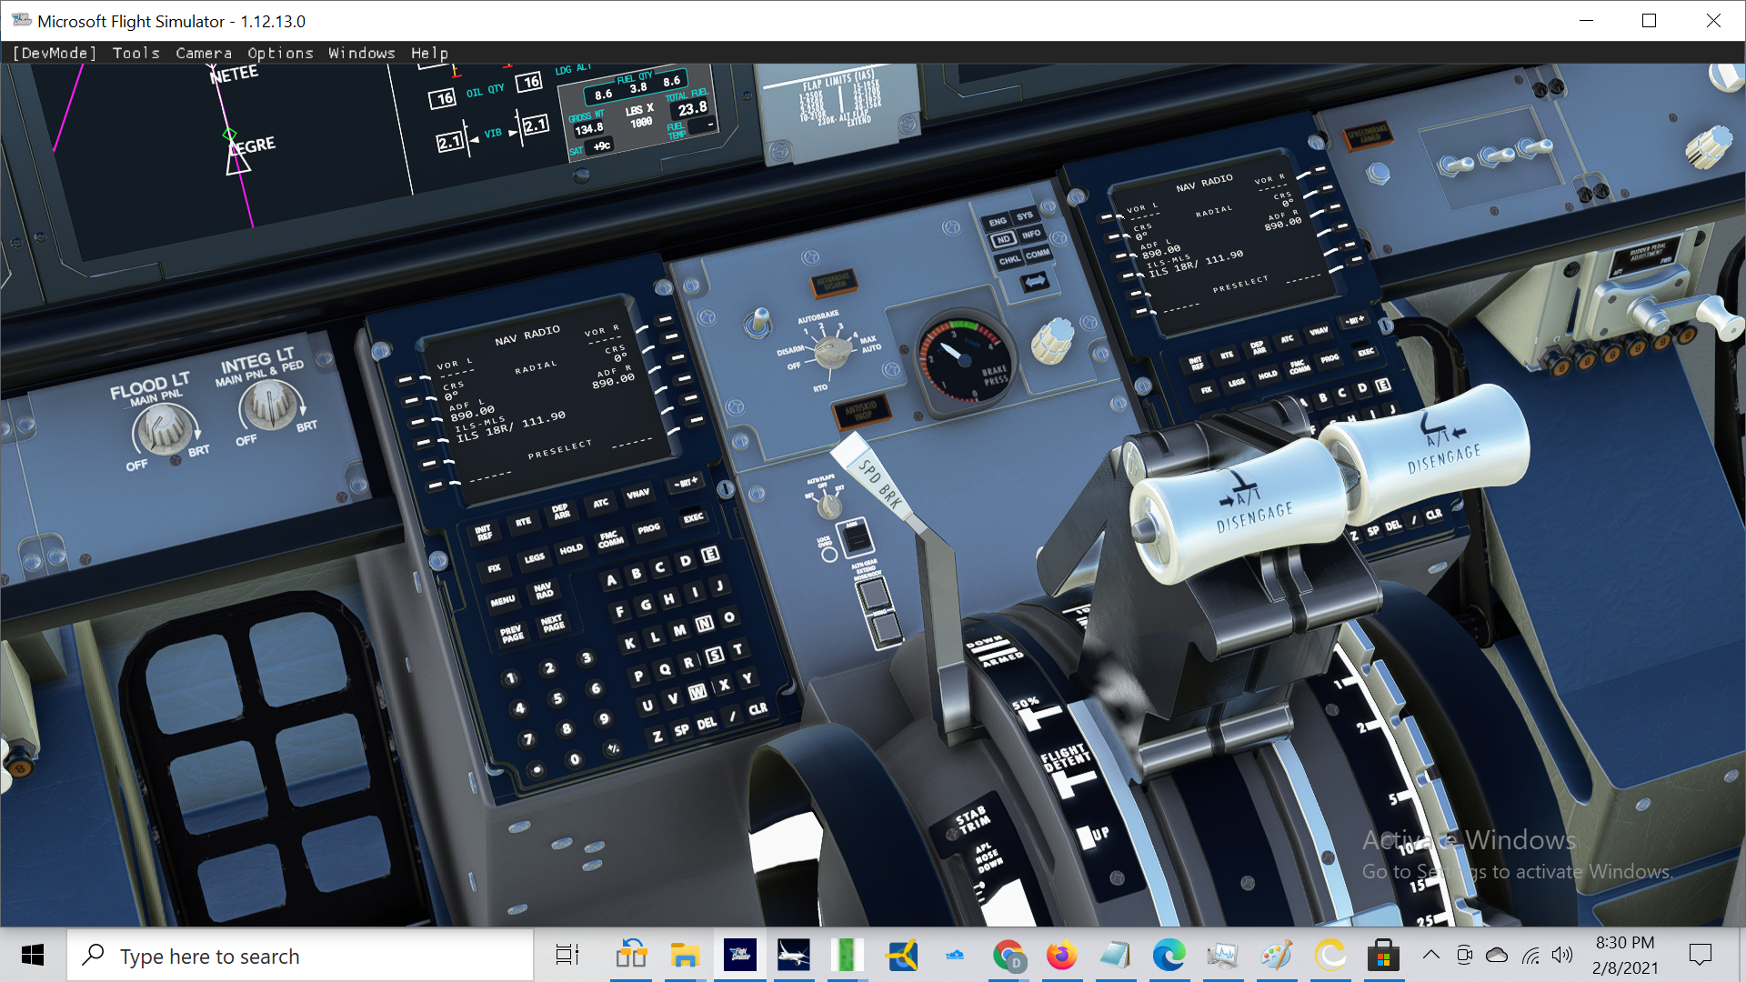Click the RTE key on the right CDU

[x=1227, y=355]
